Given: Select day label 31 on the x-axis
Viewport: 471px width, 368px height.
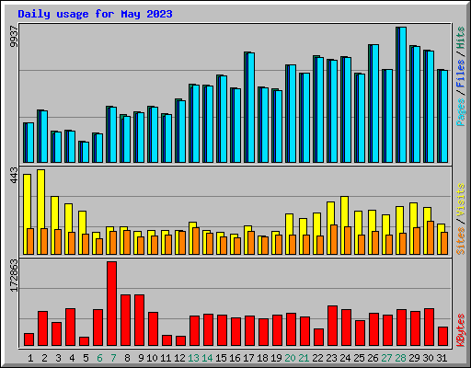Looking at the screenshot, I should (442, 358).
